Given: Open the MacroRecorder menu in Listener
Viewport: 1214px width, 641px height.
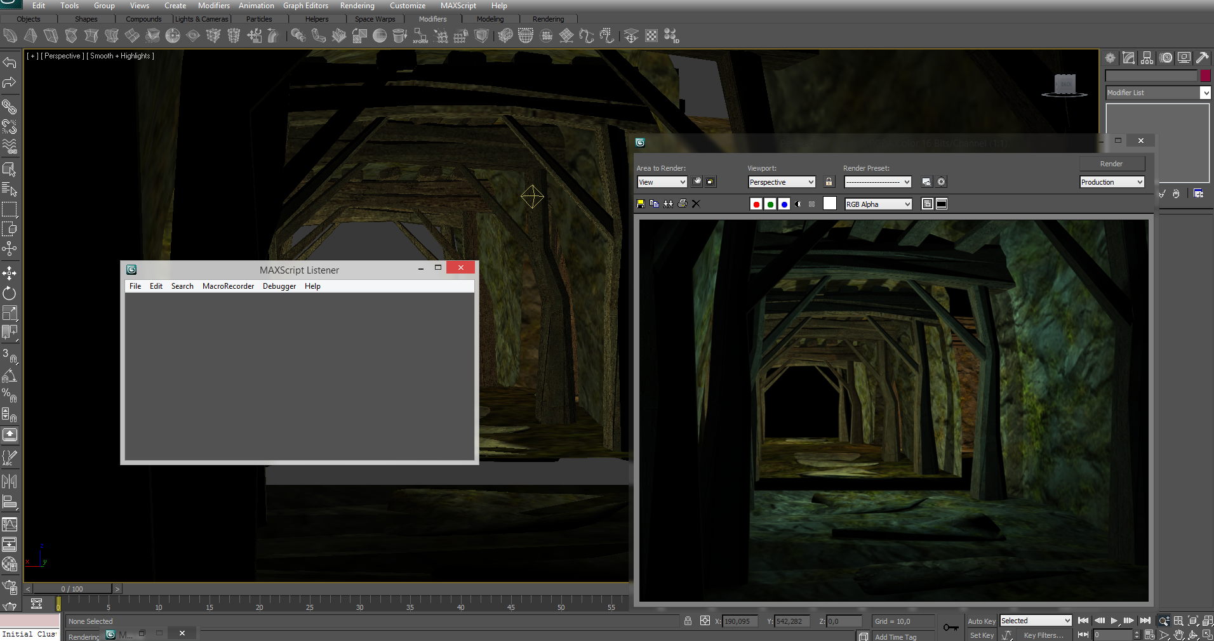Looking at the screenshot, I should [228, 286].
